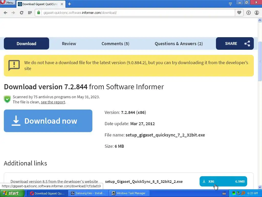Click the orange magnifier tray icon
The height and width of the screenshot is (197, 262).
point(243,193)
